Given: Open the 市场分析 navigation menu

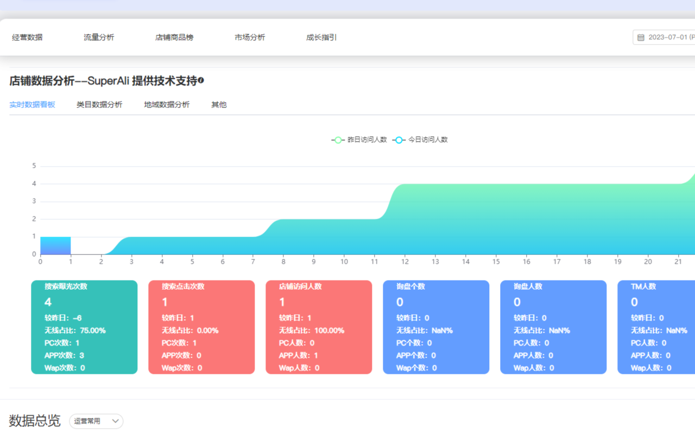Looking at the screenshot, I should click(x=250, y=37).
